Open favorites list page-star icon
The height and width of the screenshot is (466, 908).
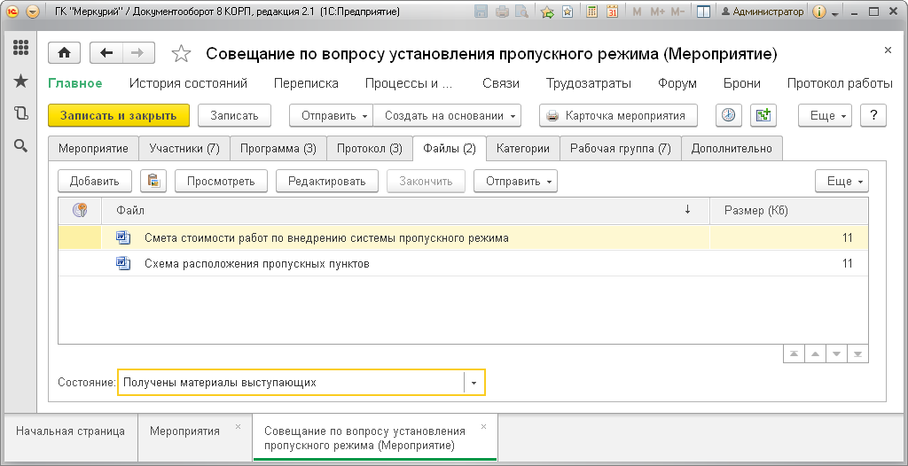(567, 12)
